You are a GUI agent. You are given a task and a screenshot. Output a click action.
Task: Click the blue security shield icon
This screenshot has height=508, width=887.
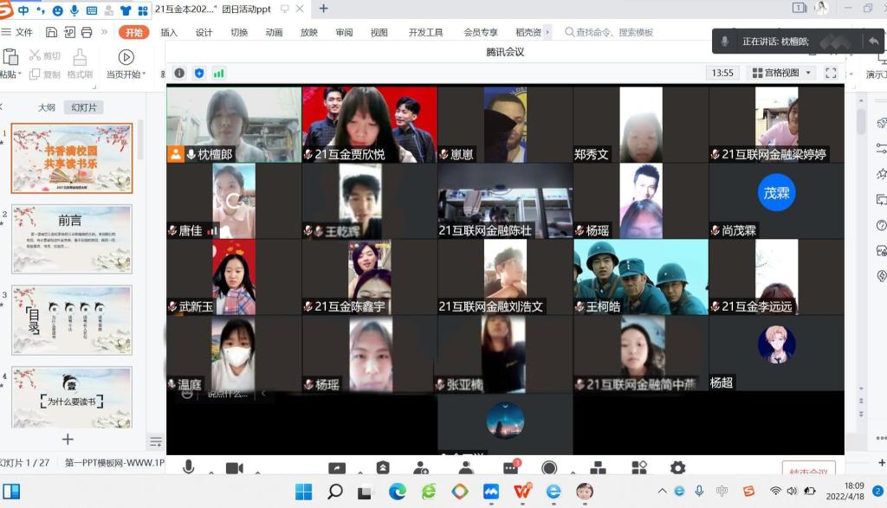[199, 74]
